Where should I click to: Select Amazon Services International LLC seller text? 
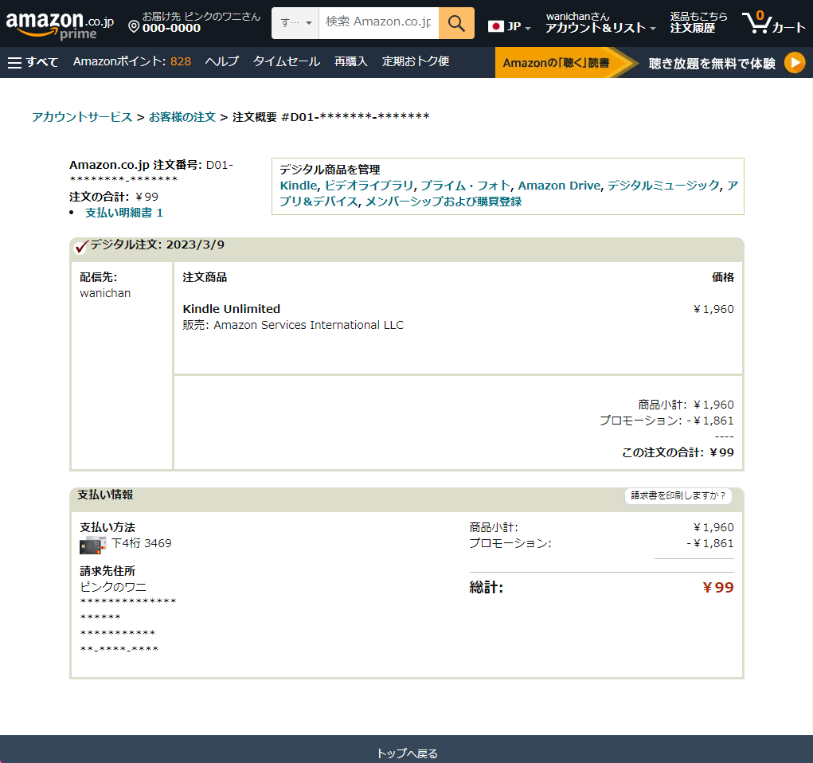point(308,325)
